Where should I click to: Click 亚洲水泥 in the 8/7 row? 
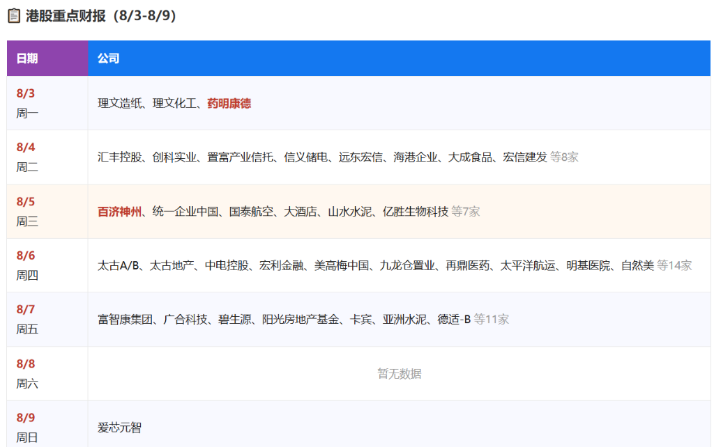click(x=404, y=319)
